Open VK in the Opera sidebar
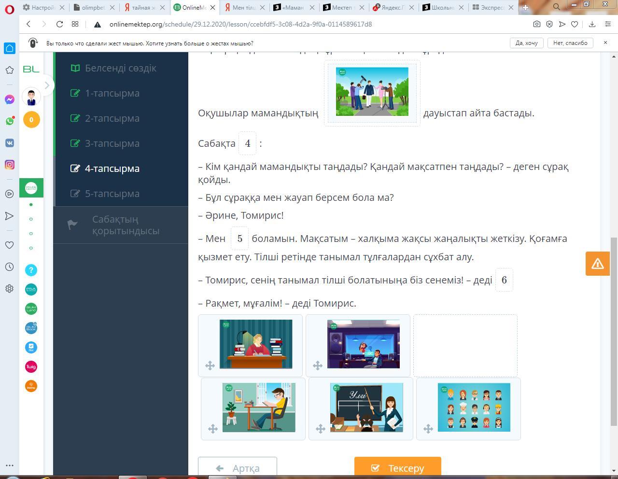 click(10, 143)
